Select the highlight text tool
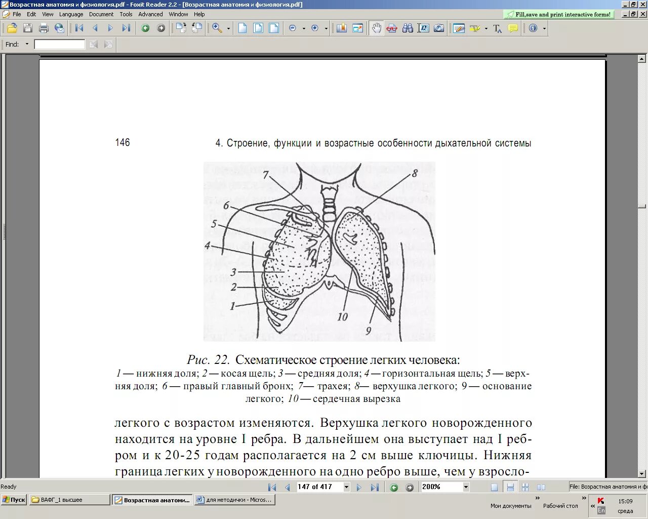This screenshot has width=648, height=519. (x=475, y=28)
